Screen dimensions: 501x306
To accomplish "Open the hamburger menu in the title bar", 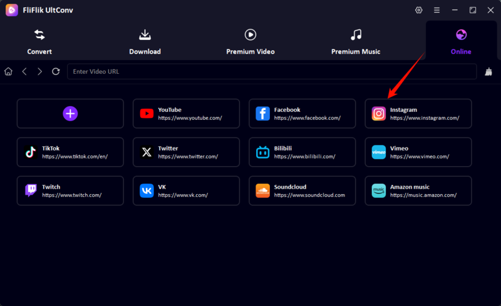I will (436, 10).
